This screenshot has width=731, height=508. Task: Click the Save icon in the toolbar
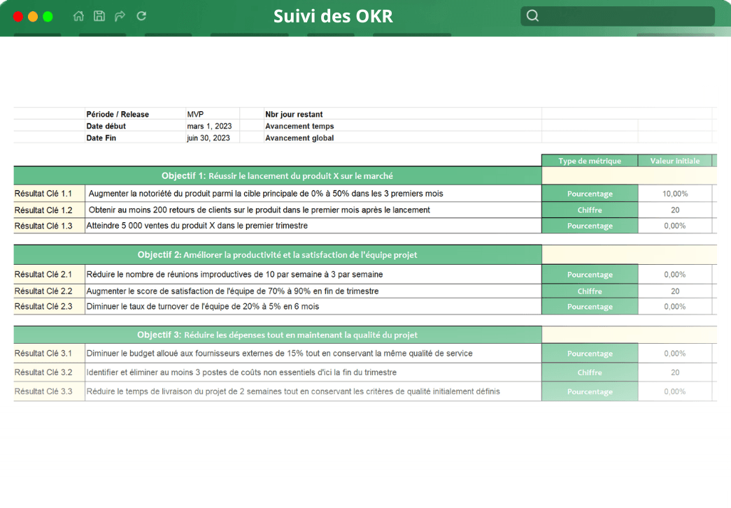pyautogui.click(x=99, y=15)
